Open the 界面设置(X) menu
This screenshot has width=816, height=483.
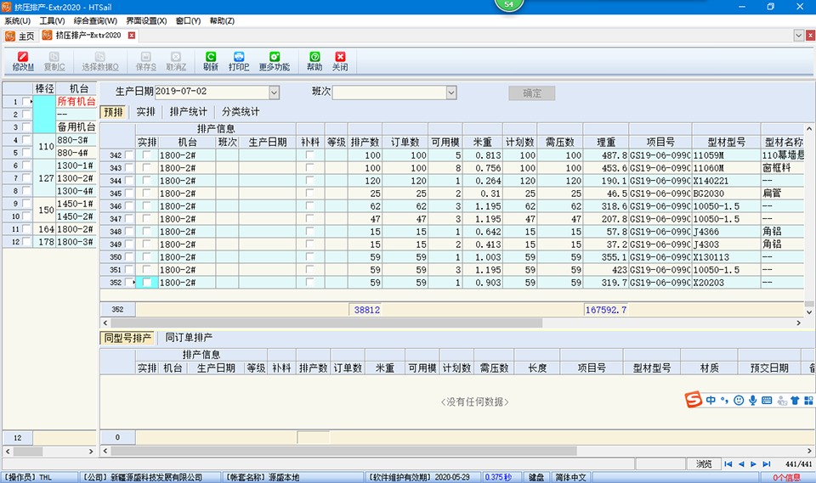[146, 20]
